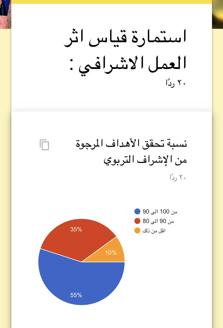Click the copy chart icon
The height and width of the screenshot is (328, 223).
[44, 145]
